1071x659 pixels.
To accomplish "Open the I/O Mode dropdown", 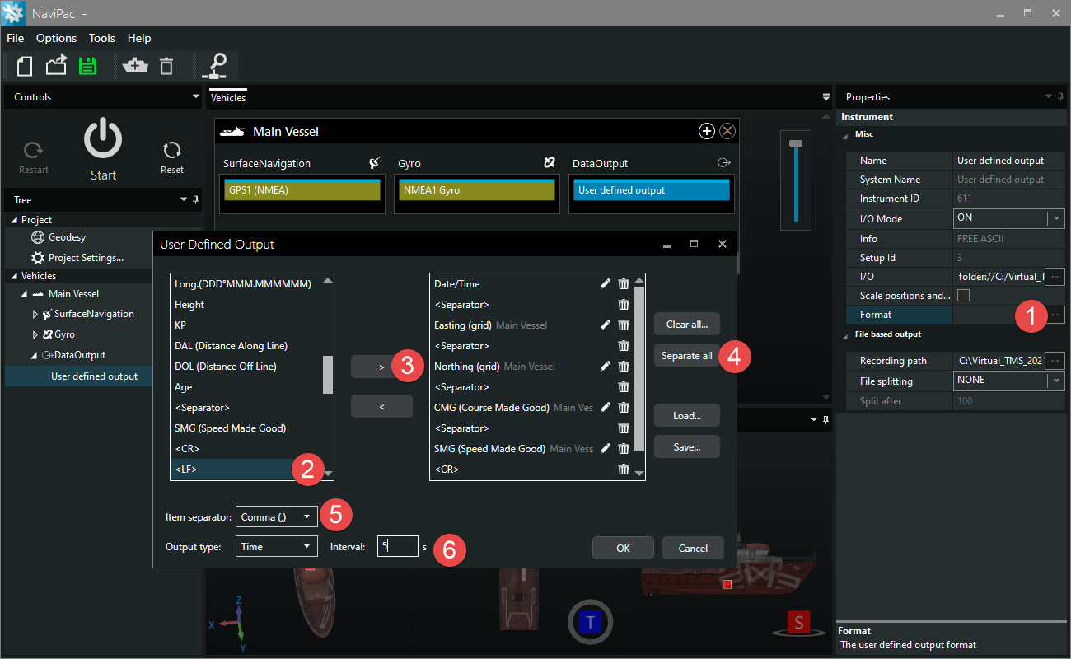I will [x=1055, y=219].
